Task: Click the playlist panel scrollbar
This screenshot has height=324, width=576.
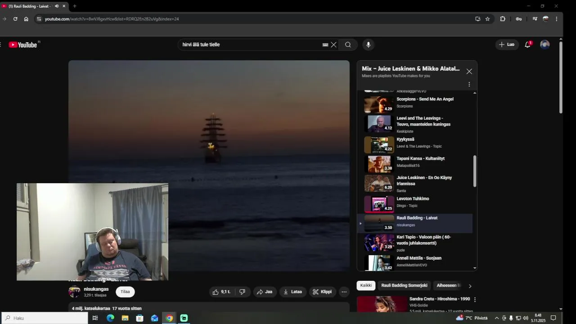Action: 475,171
